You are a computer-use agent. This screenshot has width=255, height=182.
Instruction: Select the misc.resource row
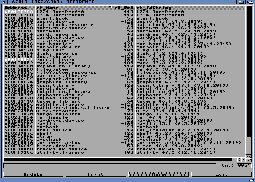pos(124,111)
